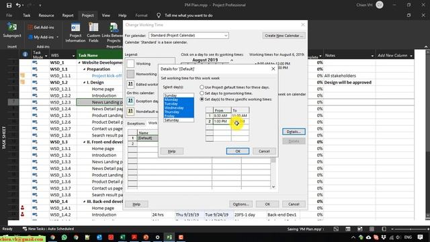This screenshot has width=430, height=242.
Task: Click the Get Add-ins icon
Action: (30, 27)
